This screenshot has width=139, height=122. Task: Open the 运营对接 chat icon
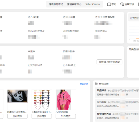coord(122,4)
